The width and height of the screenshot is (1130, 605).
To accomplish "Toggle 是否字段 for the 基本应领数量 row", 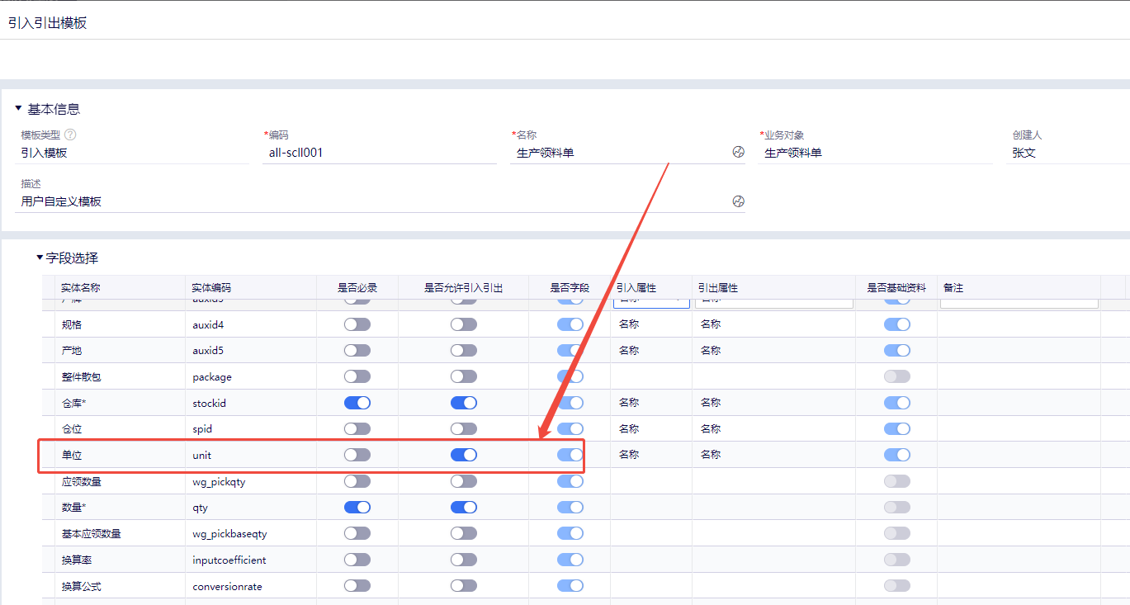I will click(x=570, y=533).
